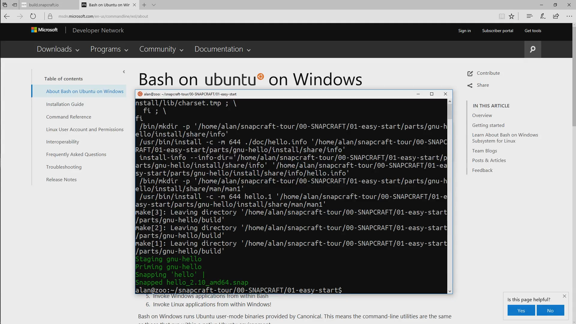Click Get tools link

pyautogui.click(x=533, y=31)
